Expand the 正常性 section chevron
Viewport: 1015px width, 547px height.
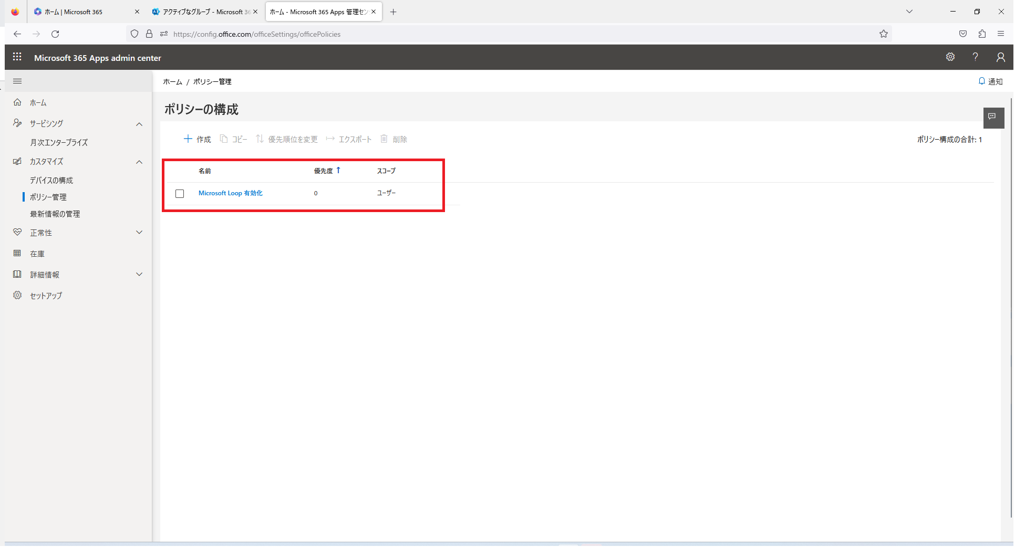(x=139, y=233)
